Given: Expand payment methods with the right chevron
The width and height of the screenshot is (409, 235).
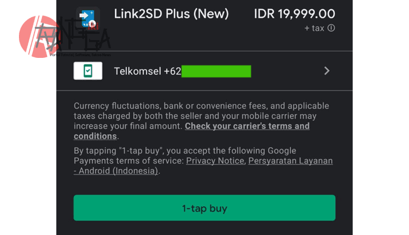Looking at the screenshot, I should tap(326, 71).
